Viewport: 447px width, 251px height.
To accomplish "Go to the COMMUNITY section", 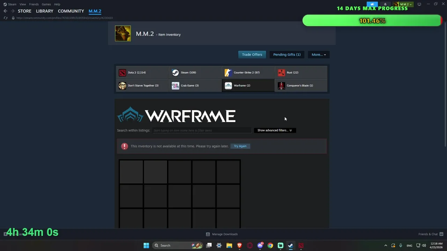I will tap(71, 11).
